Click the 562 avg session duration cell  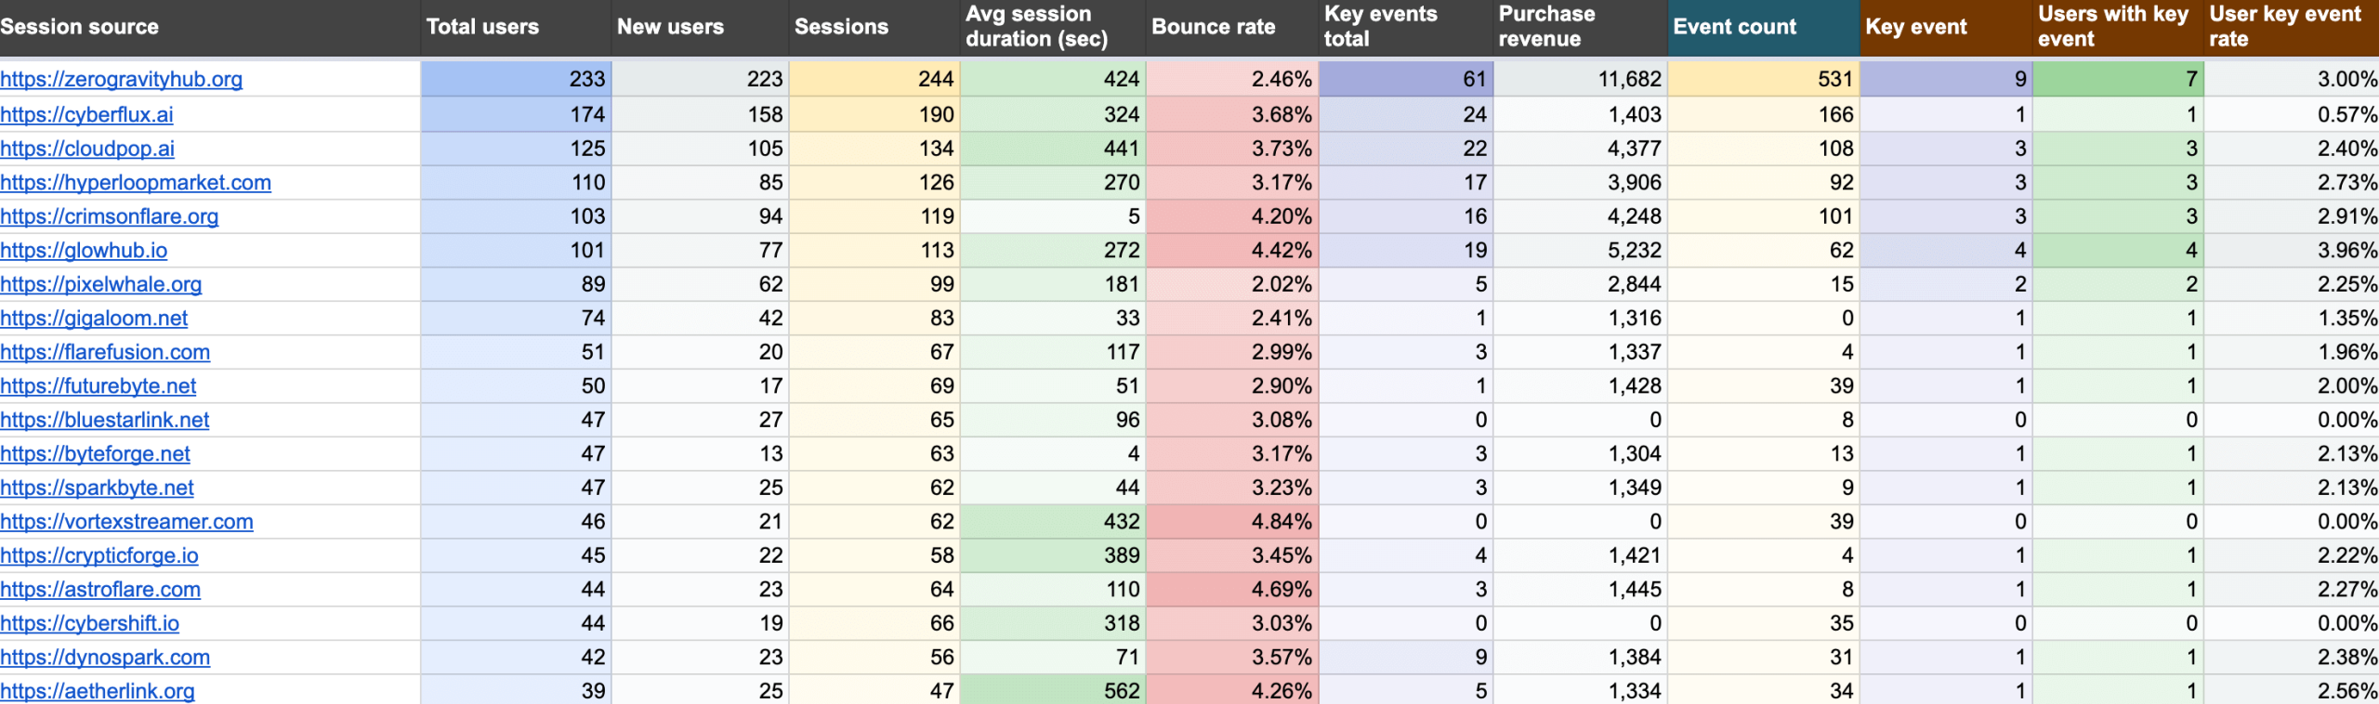tap(1053, 691)
